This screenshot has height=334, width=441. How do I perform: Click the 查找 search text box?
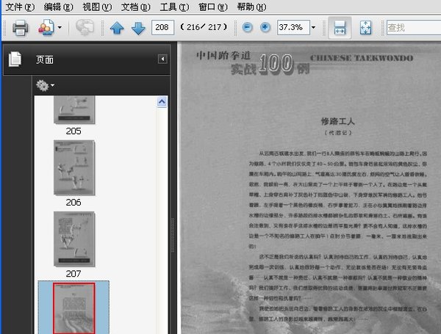pyautogui.click(x=412, y=28)
